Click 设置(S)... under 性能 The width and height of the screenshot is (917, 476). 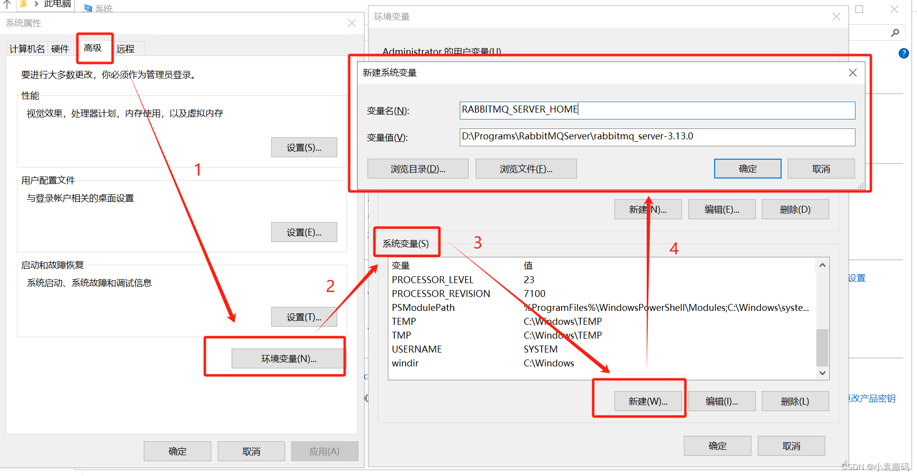point(304,147)
